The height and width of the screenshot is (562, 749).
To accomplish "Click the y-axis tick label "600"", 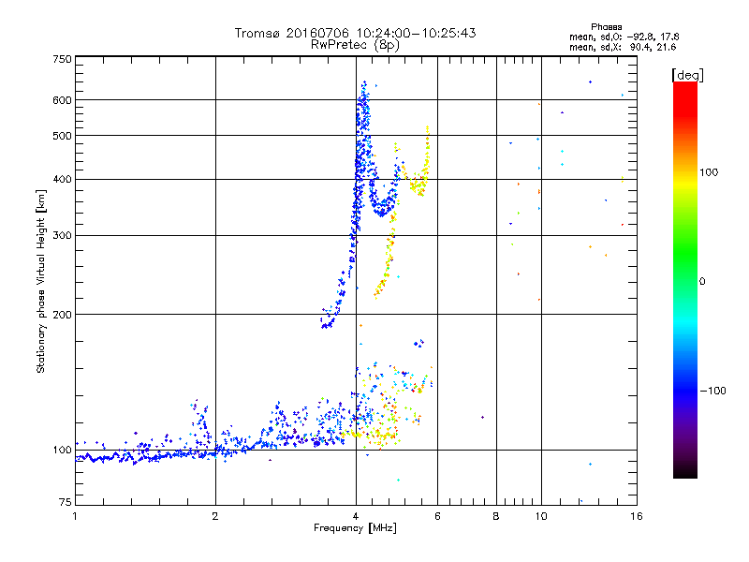I will pyautogui.click(x=62, y=100).
